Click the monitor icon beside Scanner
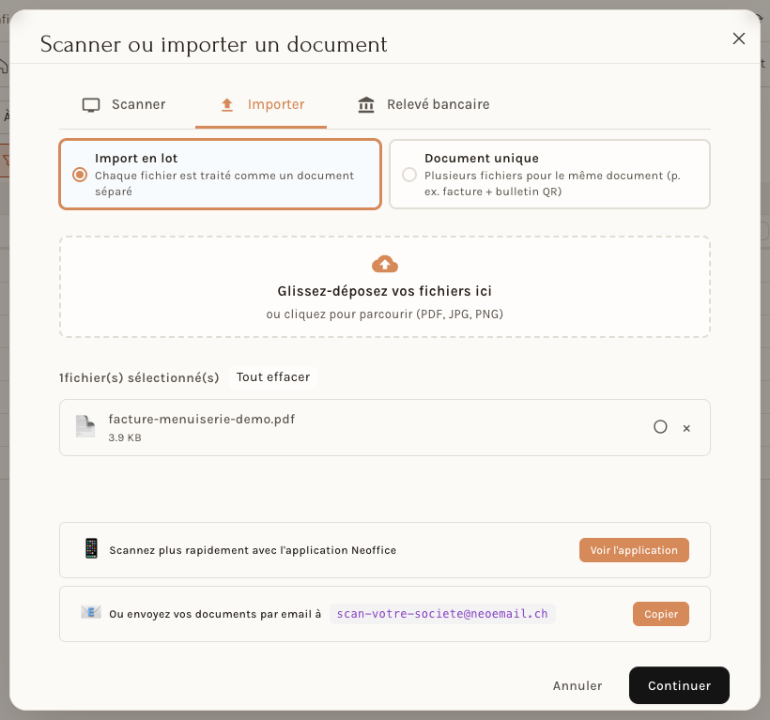This screenshot has width=770, height=720. 91,105
